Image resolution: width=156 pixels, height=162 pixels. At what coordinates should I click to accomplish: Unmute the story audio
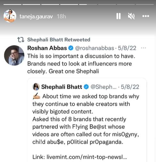point(131,16)
